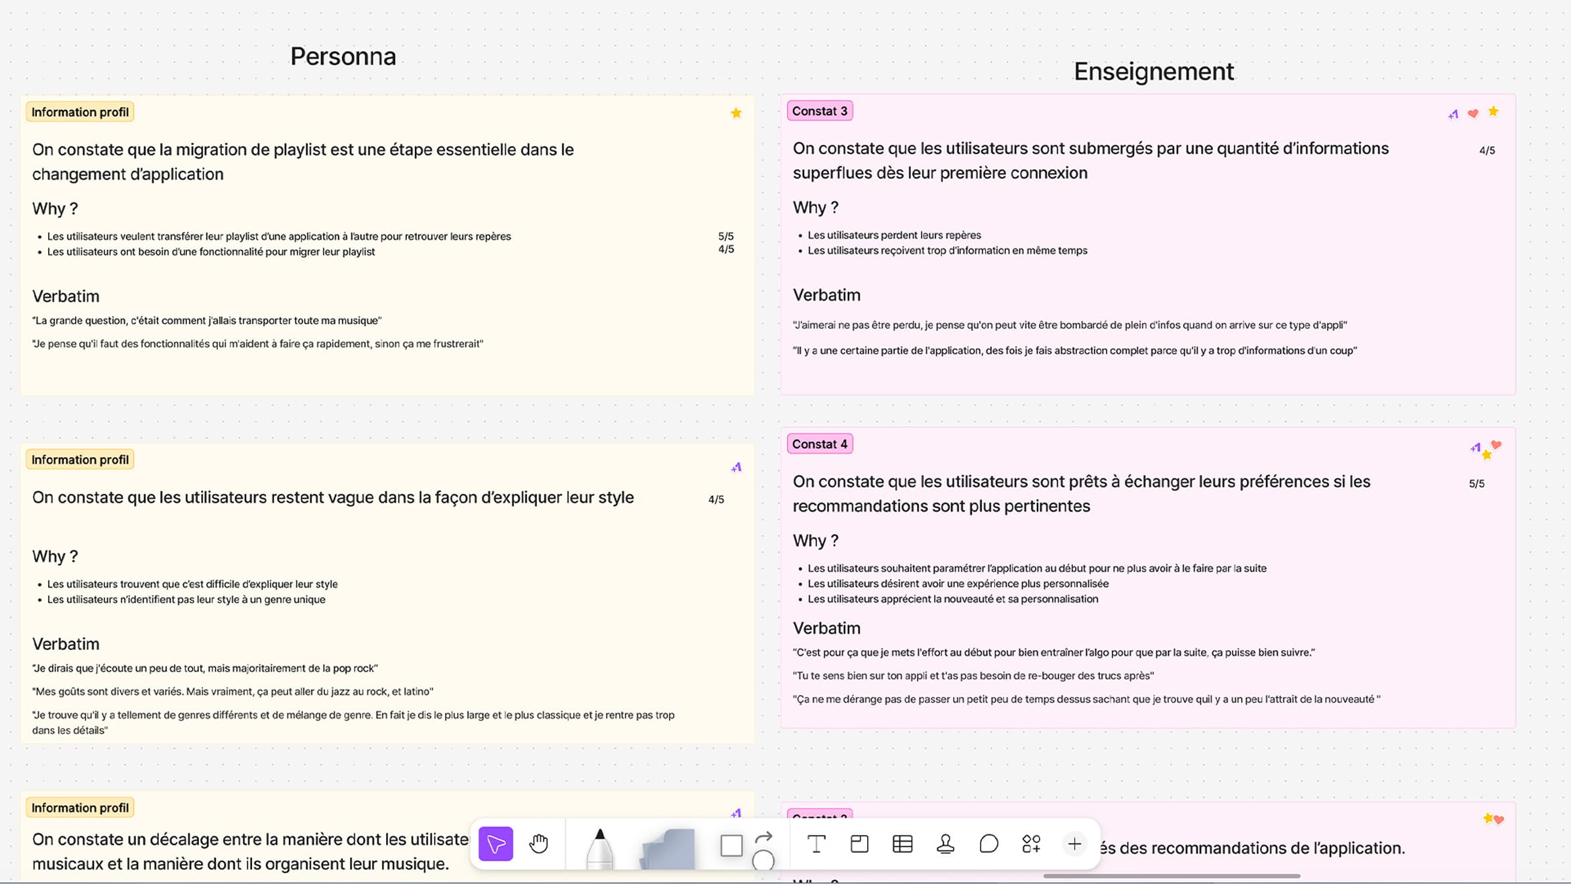Image resolution: width=1571 pixels, height=884 pixels.
Task: Select the Constat 4 tag
Action: [x=820, y=444]
